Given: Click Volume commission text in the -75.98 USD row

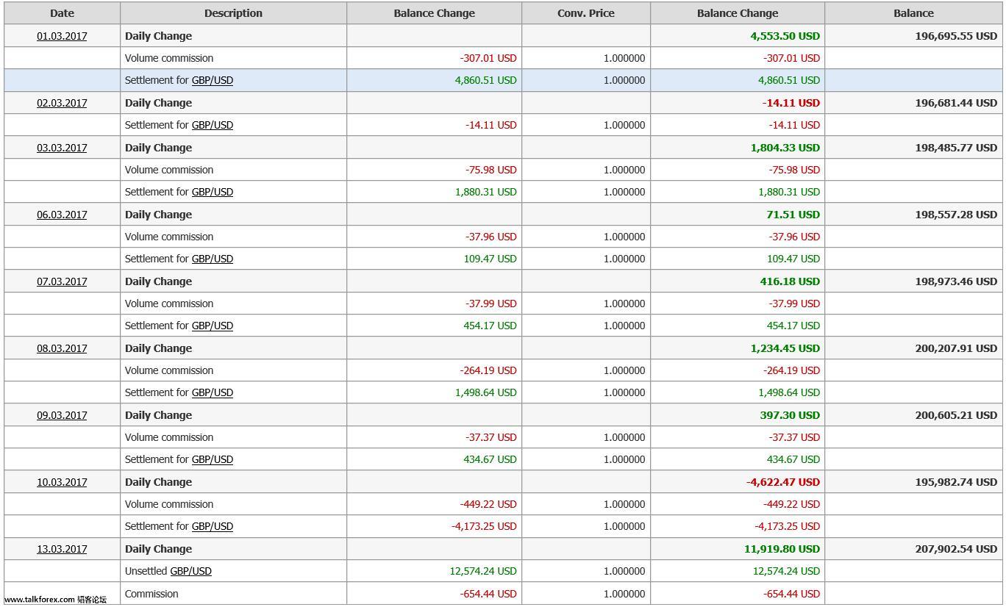Looking at the screenshot, I should (169, 170).
